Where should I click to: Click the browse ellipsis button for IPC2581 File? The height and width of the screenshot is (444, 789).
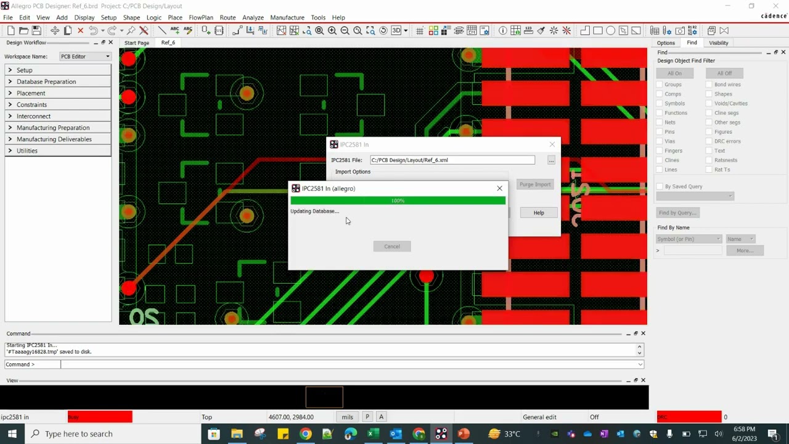pos(551,160)
